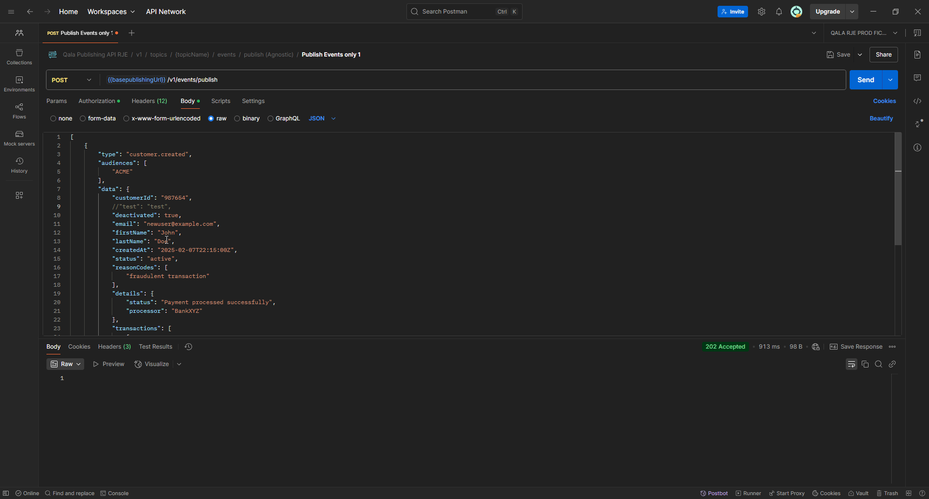Screen dimensions: 929x499
Task: Open the Collections sidebar panel
Action: tap(19, 57)
